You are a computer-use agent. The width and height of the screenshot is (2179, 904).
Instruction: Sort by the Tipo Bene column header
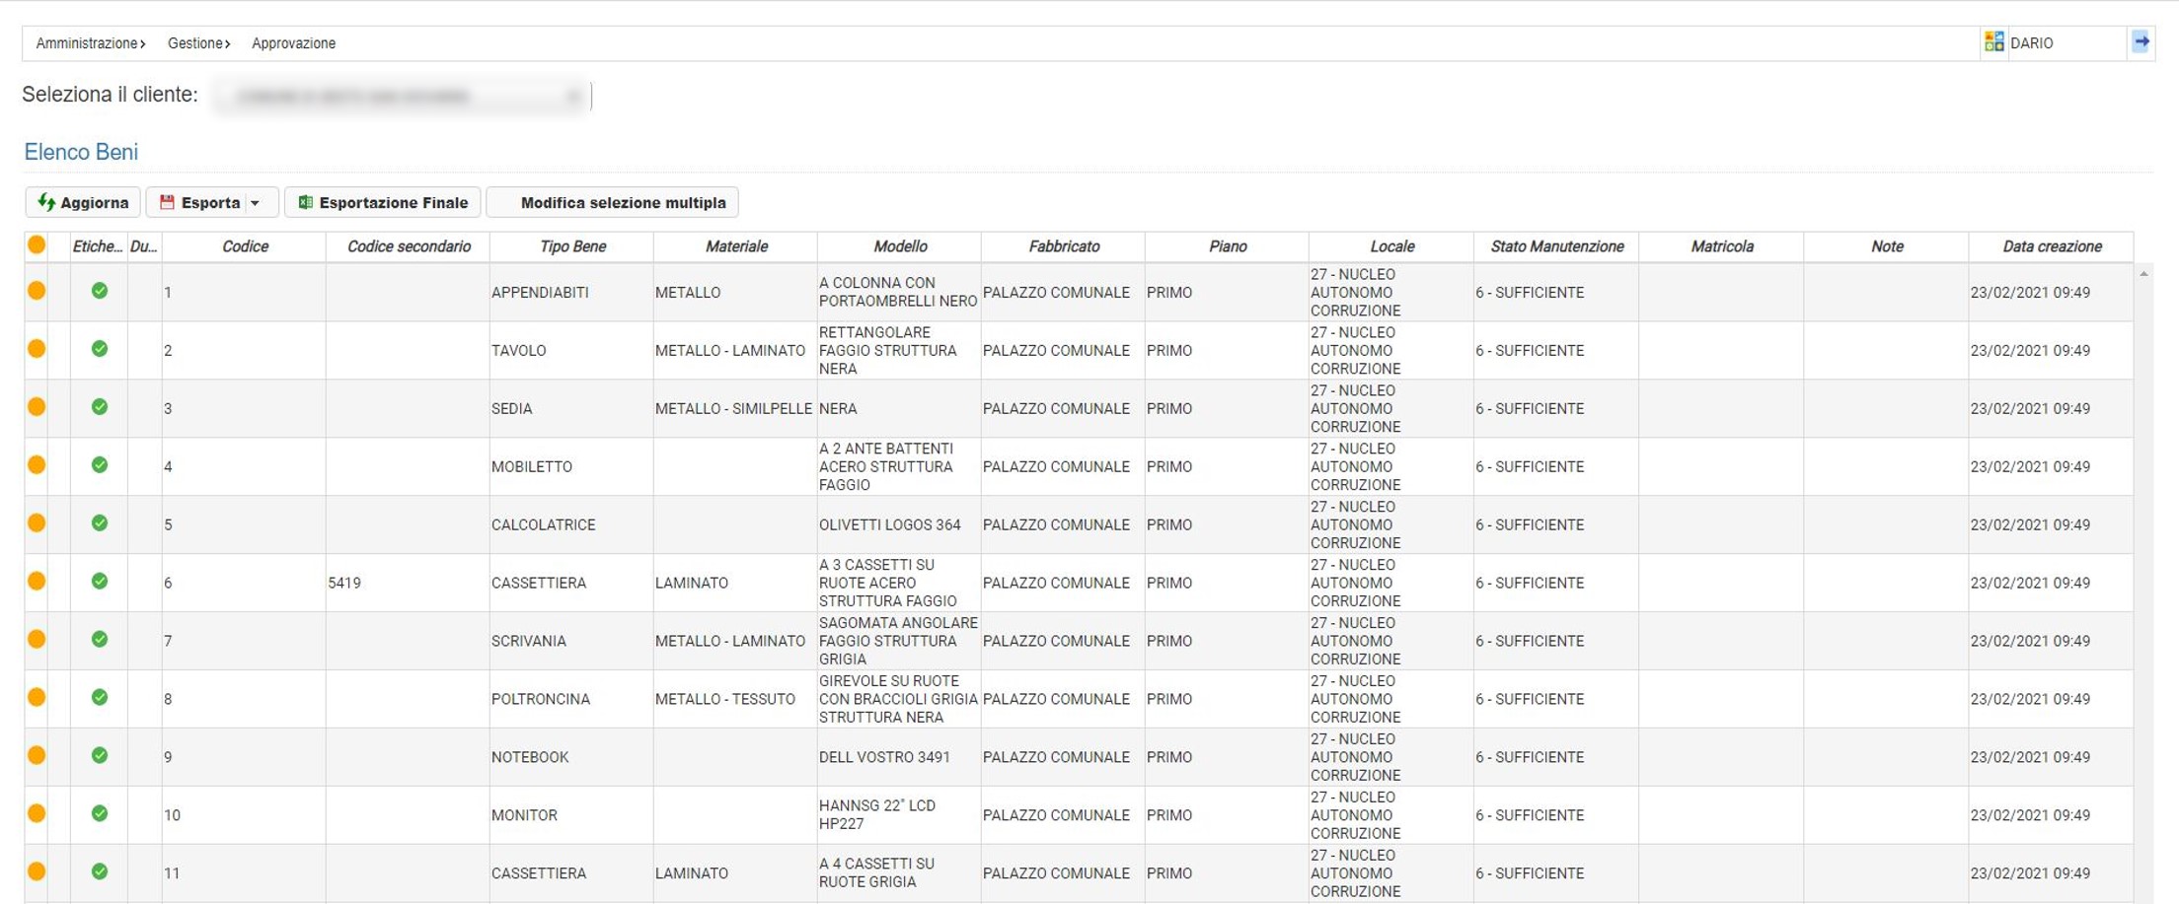[x=572, y=246]
